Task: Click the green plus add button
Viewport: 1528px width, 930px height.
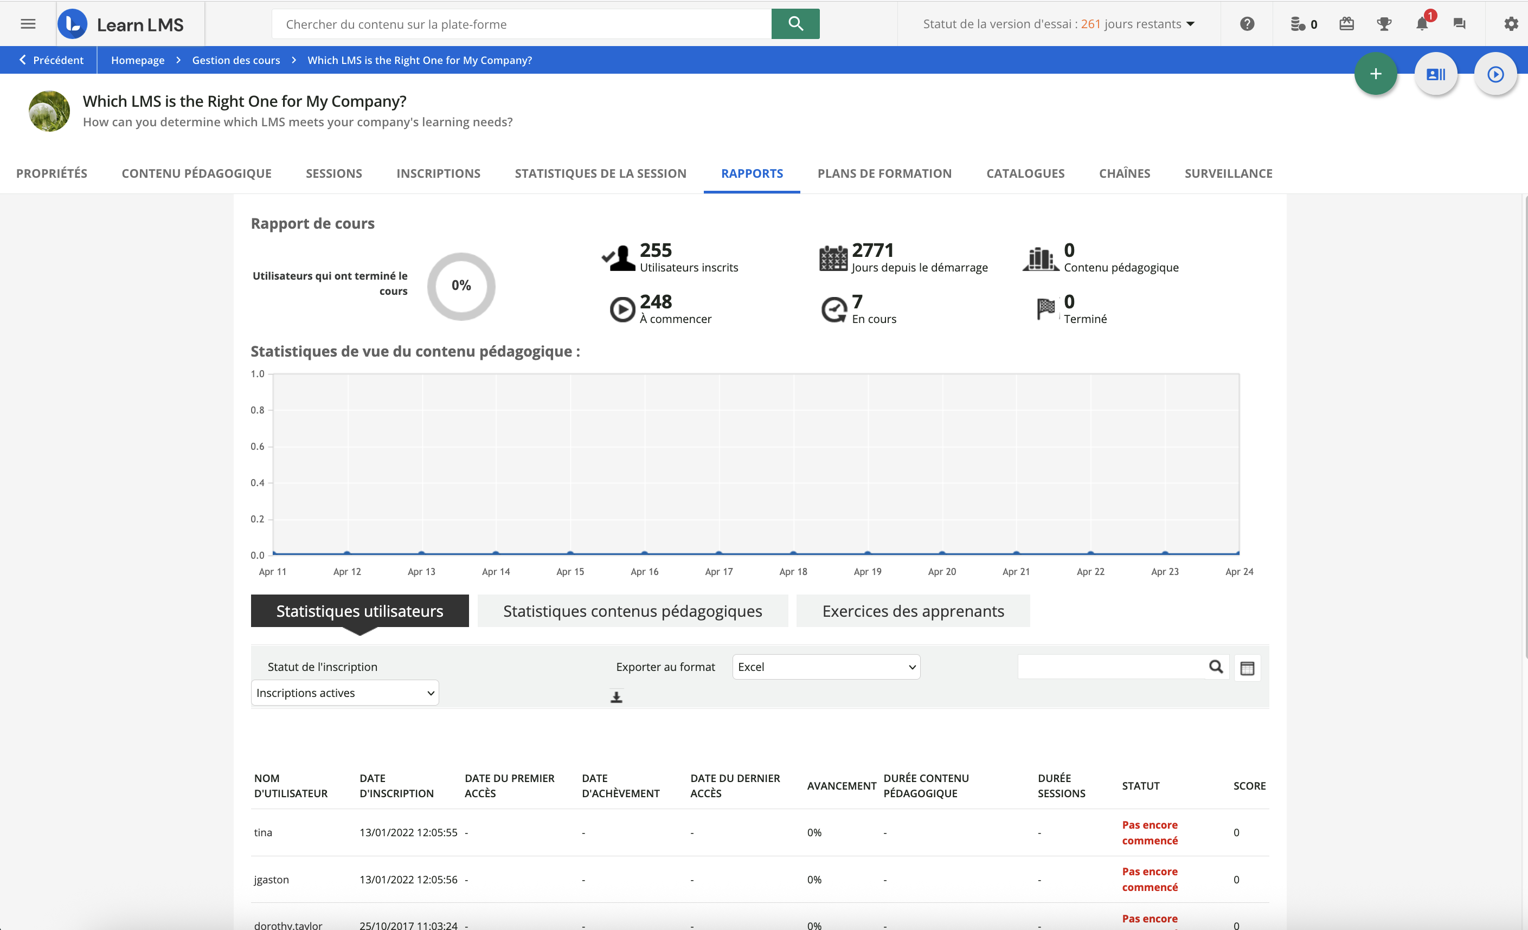Action: pos(1376,74)
